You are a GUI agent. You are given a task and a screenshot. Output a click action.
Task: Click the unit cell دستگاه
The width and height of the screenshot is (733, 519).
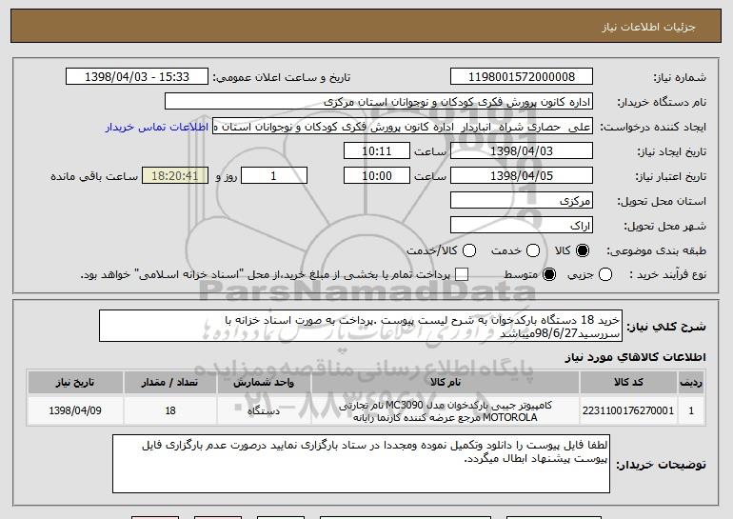point(264,410)
